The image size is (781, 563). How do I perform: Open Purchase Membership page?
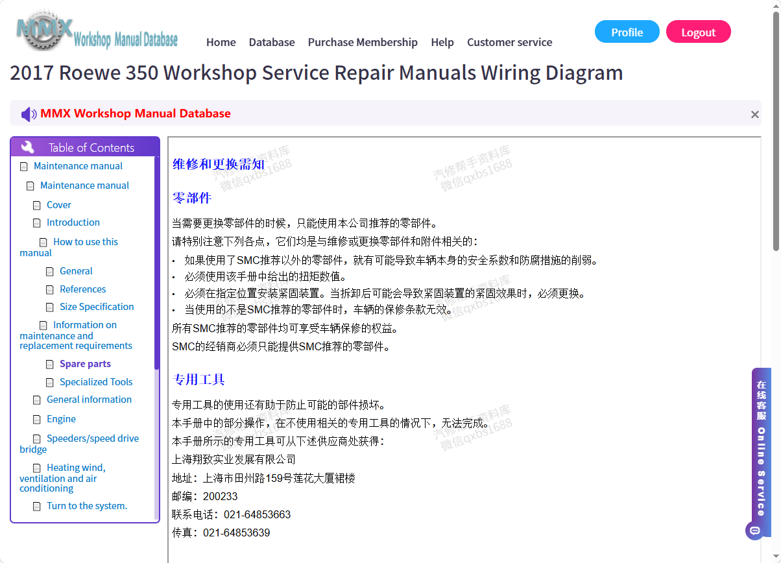[363, 42]
